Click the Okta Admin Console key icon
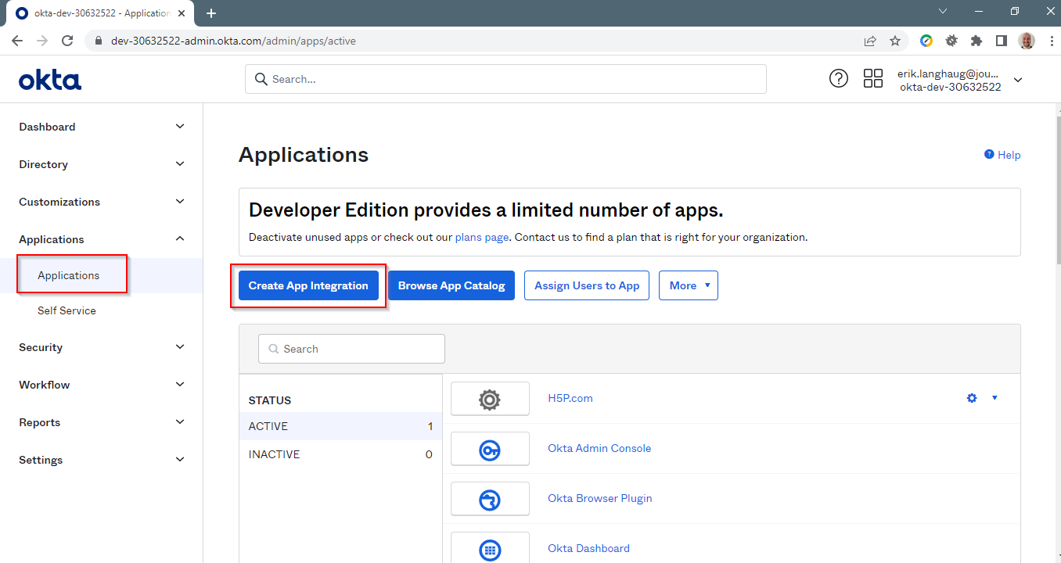 click(x=490, y=449)
